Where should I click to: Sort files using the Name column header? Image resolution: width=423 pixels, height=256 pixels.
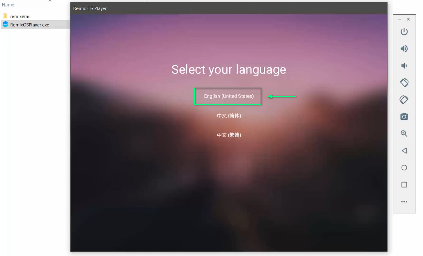[x=8, y=4]
